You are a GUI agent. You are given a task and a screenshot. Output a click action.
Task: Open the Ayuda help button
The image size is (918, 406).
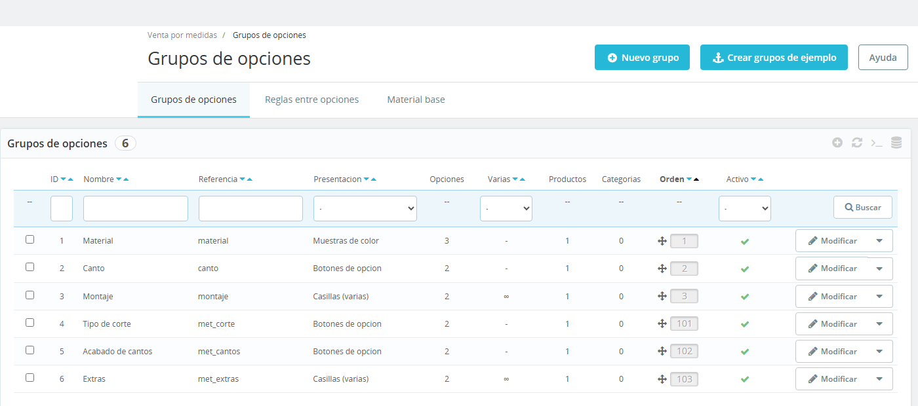click(x=883, y=57)
